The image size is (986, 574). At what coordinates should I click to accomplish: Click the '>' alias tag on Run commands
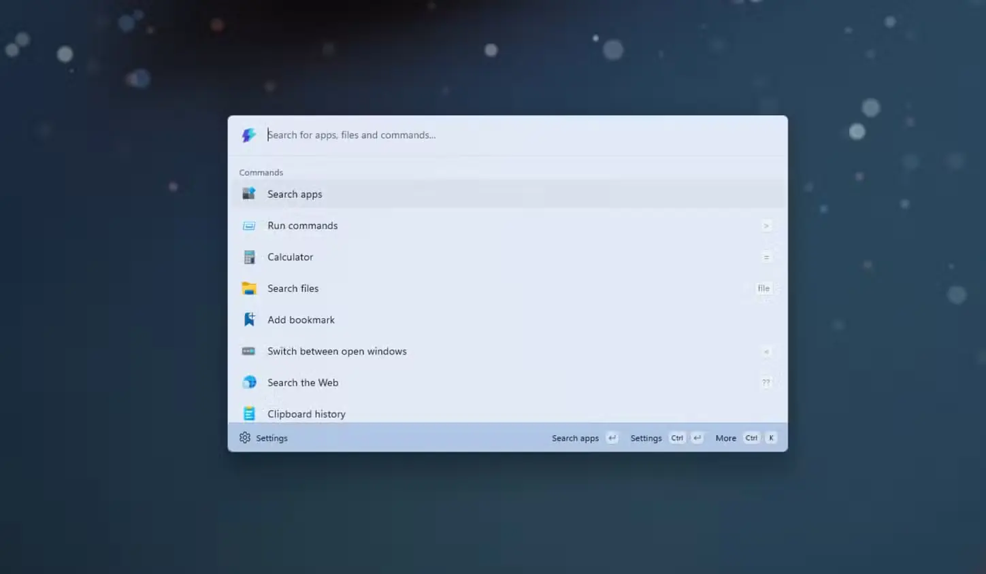[x=766, y=226]
